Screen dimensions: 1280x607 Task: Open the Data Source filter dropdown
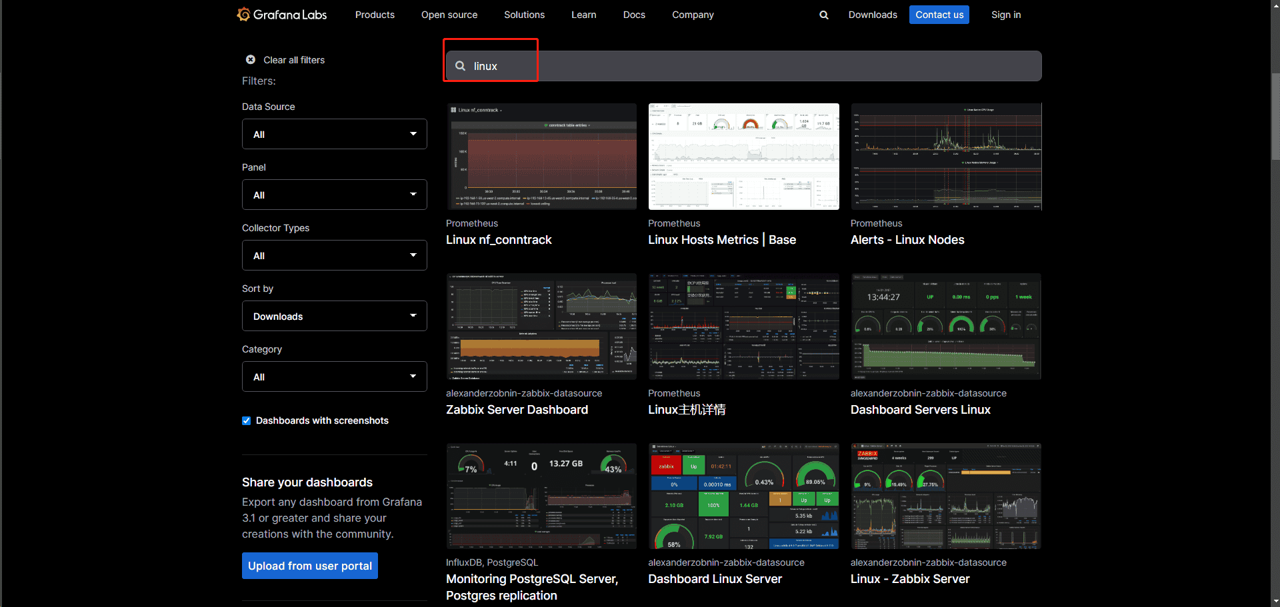[334, 134]
